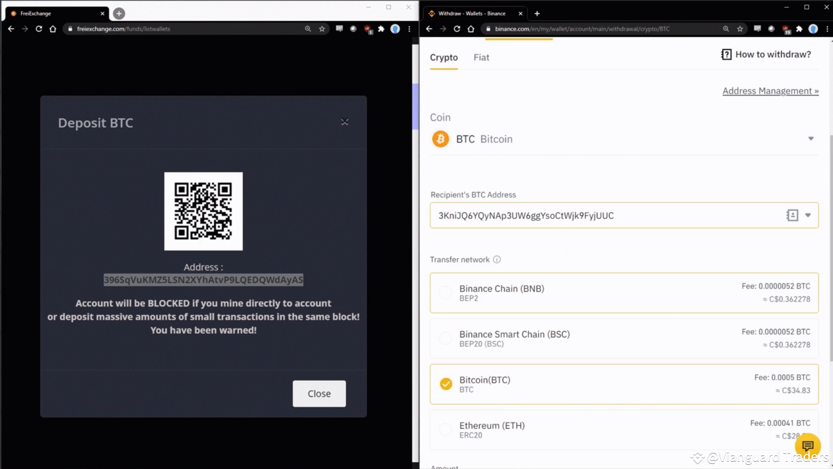Reload the Binance withdrawal page
The width and height of the screenshot is (833, 469).
457,29
